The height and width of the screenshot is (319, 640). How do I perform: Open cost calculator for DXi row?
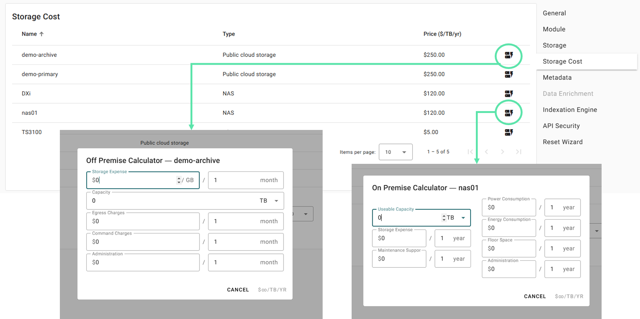(x=509, y=94)
